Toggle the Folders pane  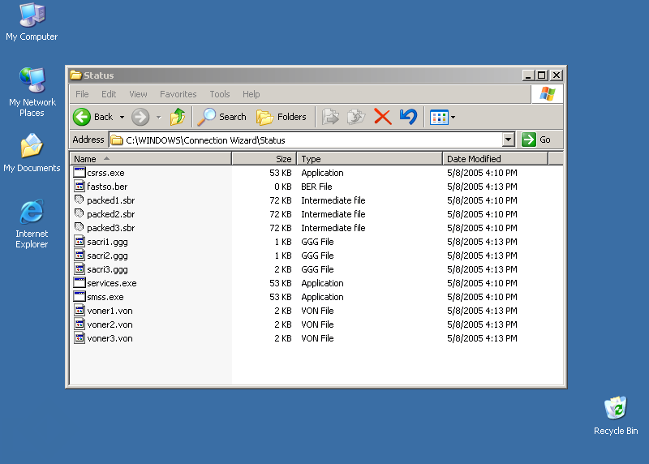[x=282, y=117]
